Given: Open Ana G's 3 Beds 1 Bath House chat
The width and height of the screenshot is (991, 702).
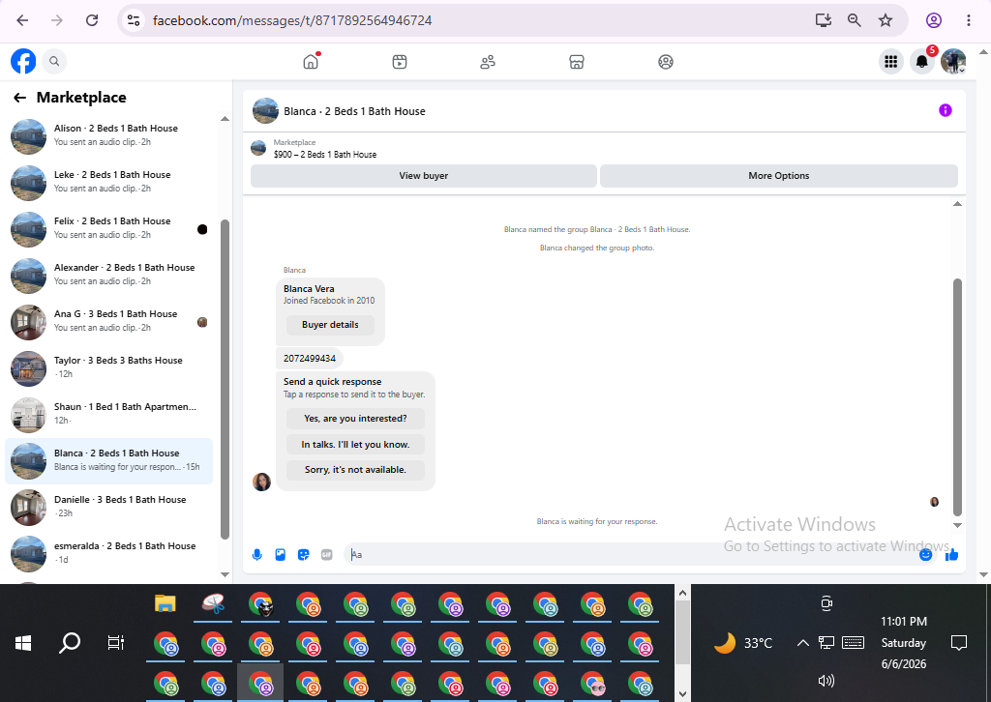Looking at the screenshot, I should pos(108,321).
